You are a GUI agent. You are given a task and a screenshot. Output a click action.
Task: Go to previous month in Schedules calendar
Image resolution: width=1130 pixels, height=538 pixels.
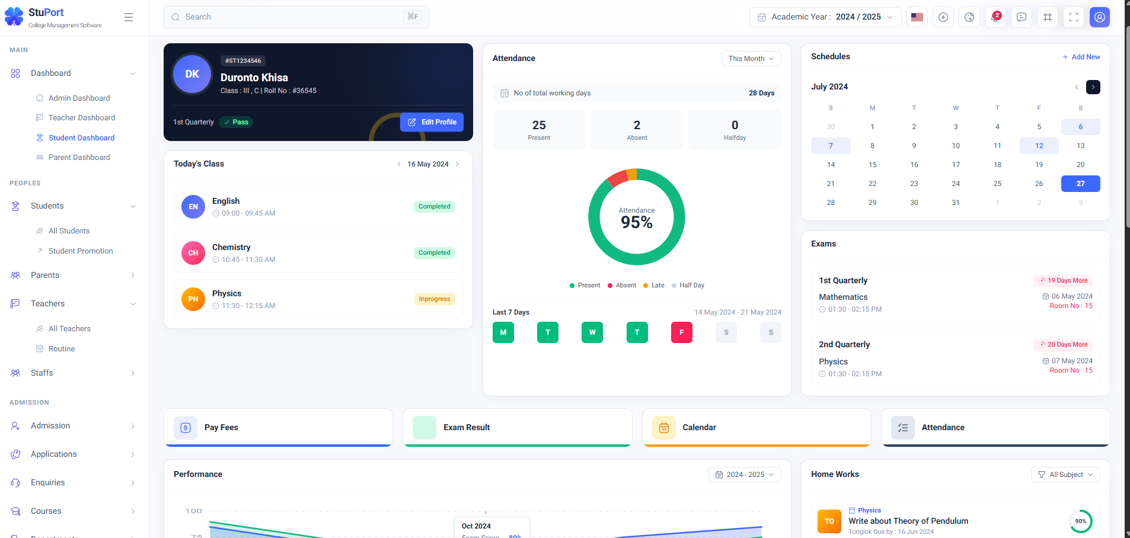coord(1077,87)
